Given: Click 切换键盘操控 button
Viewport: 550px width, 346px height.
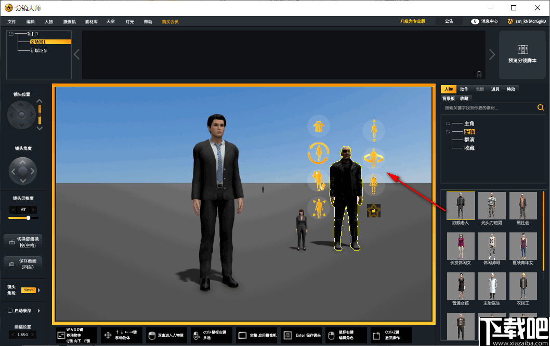Looking at the screenshot, I should (23, 242).
